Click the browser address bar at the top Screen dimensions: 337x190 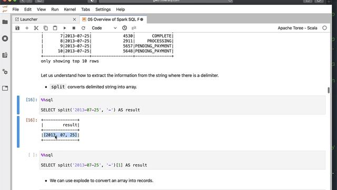(x=166, y=1)
